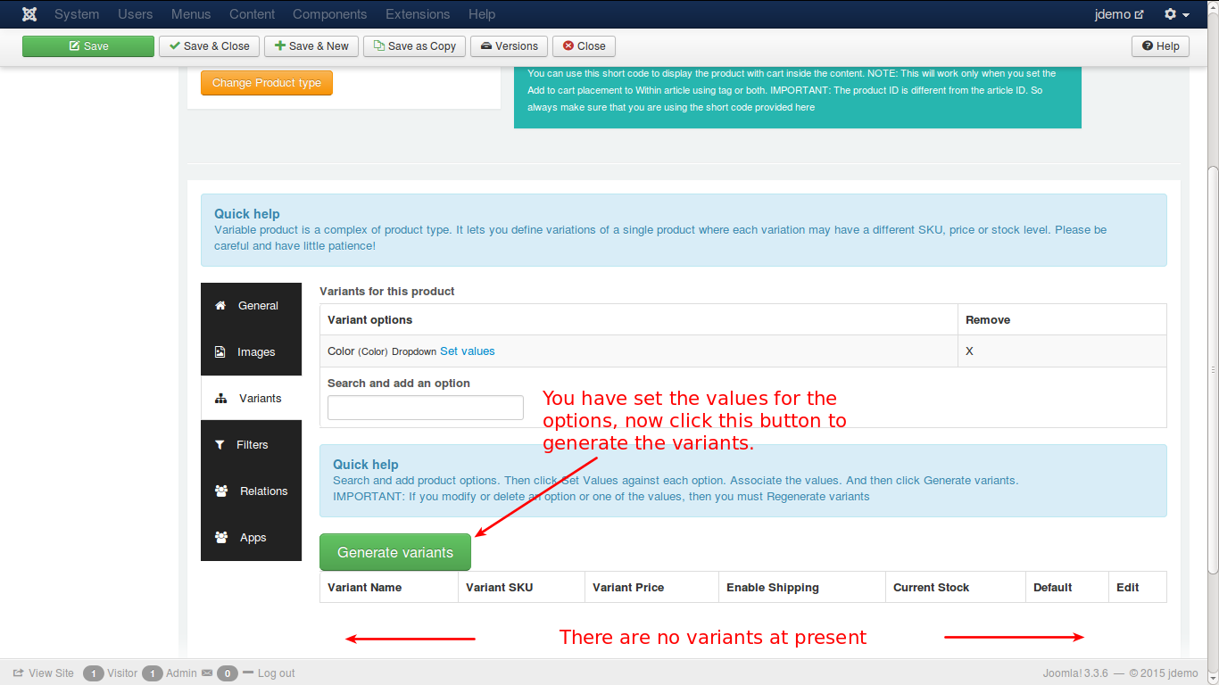Click the Joomla logo icon

[x=29, y=14]
